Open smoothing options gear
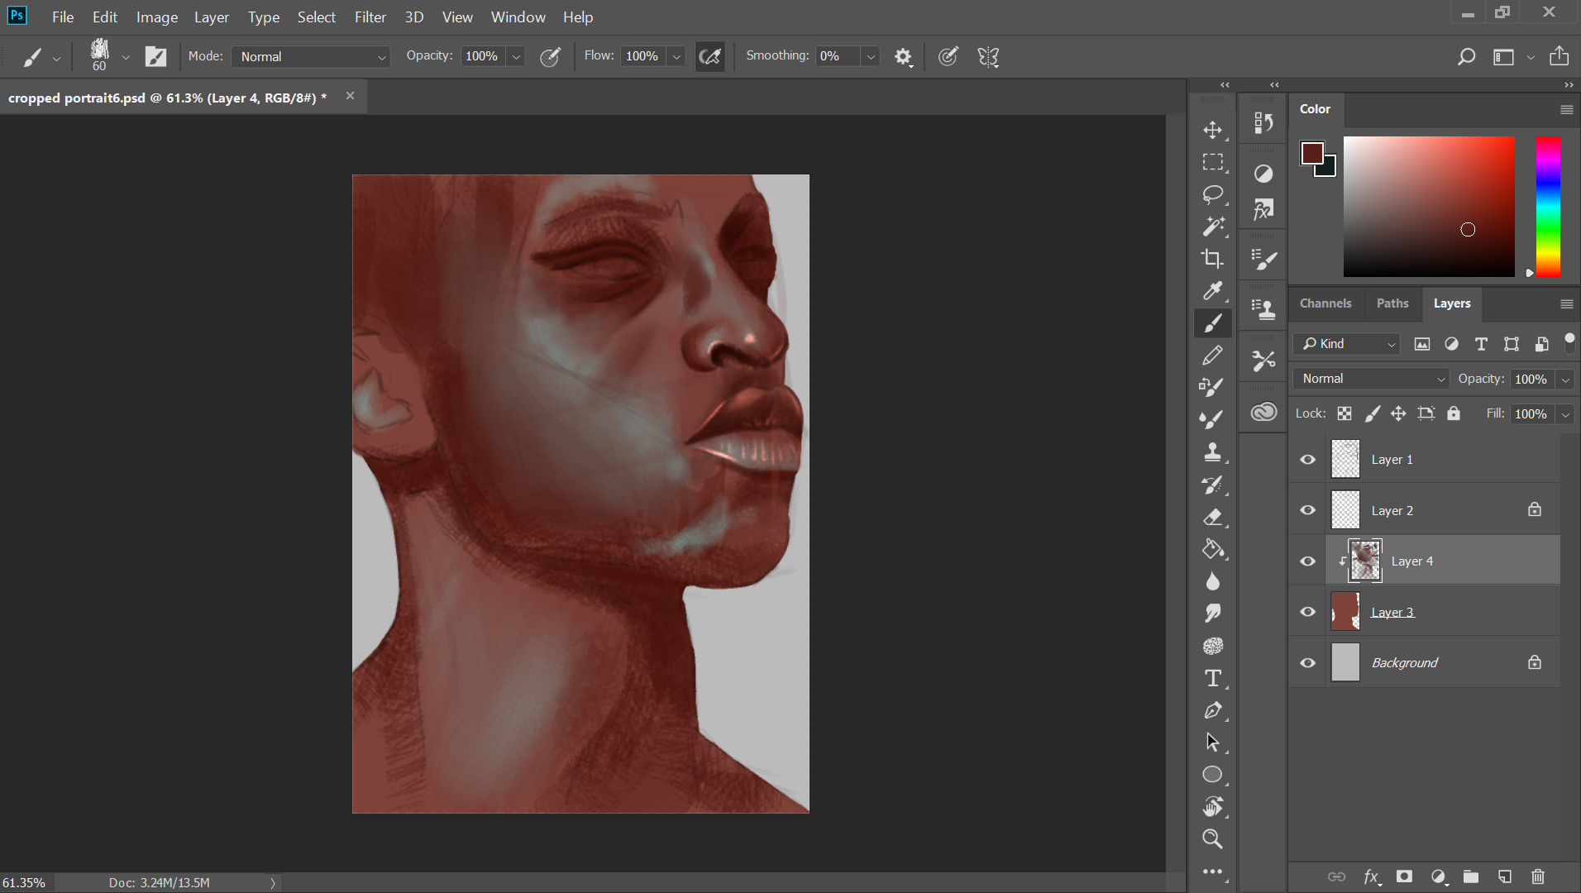This screenshot has height=893, width=1581. pyautogui.click(x=903, y=56)
